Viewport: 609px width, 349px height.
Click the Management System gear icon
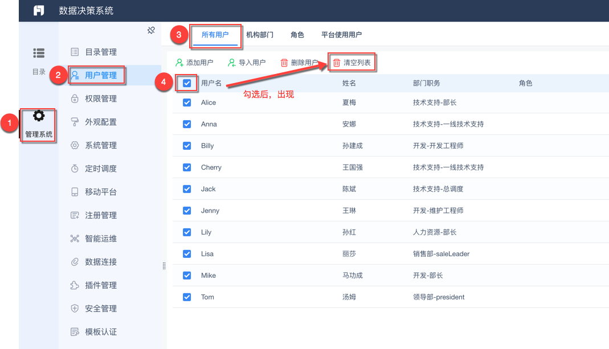click(39, 116)
